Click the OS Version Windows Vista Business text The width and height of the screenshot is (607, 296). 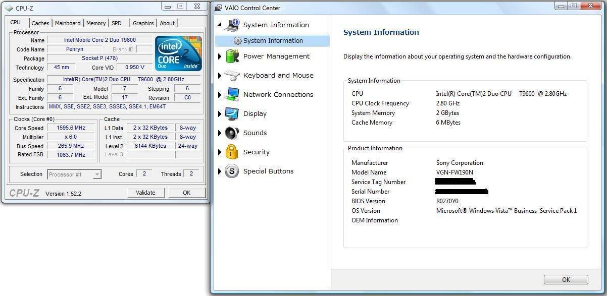click(507, 211)
